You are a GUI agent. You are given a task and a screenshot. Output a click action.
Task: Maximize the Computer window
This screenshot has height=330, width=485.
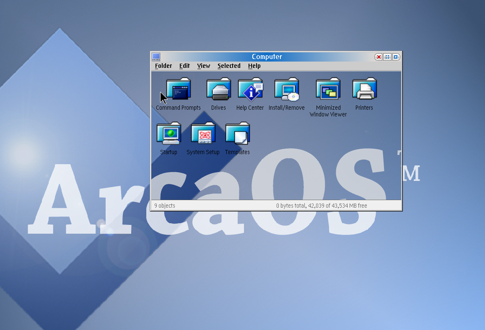click(x=396, y=57)
